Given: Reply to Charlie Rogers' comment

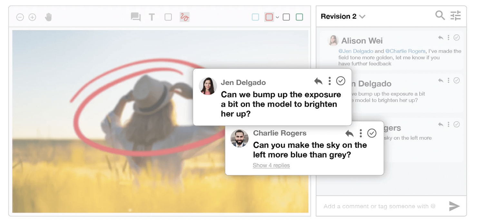Looking at the screenshot, I should (x=350, y=133).
